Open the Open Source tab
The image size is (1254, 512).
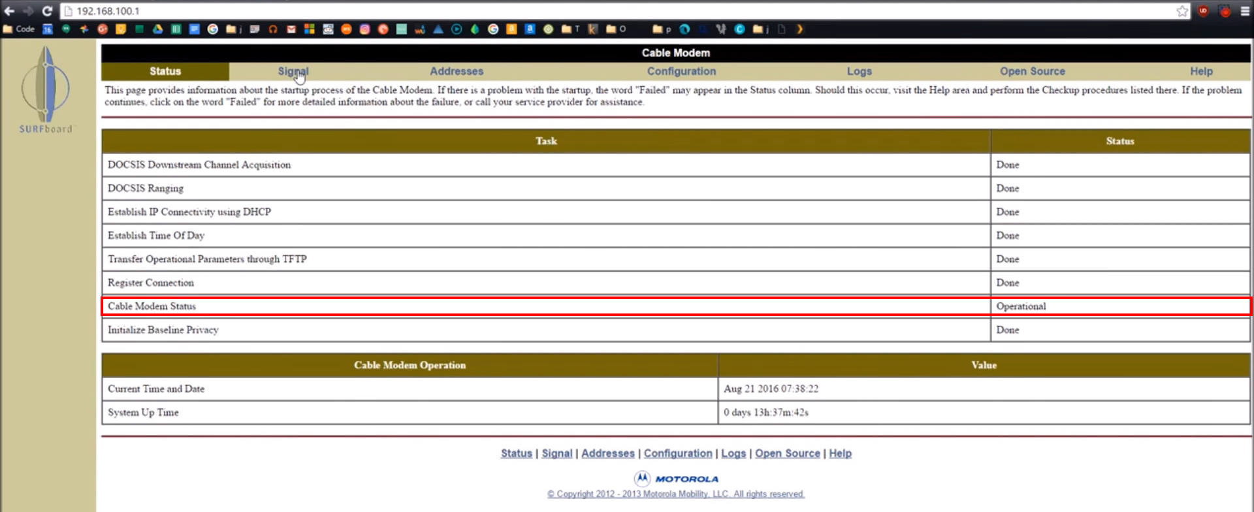click(x=1032, y=71)
